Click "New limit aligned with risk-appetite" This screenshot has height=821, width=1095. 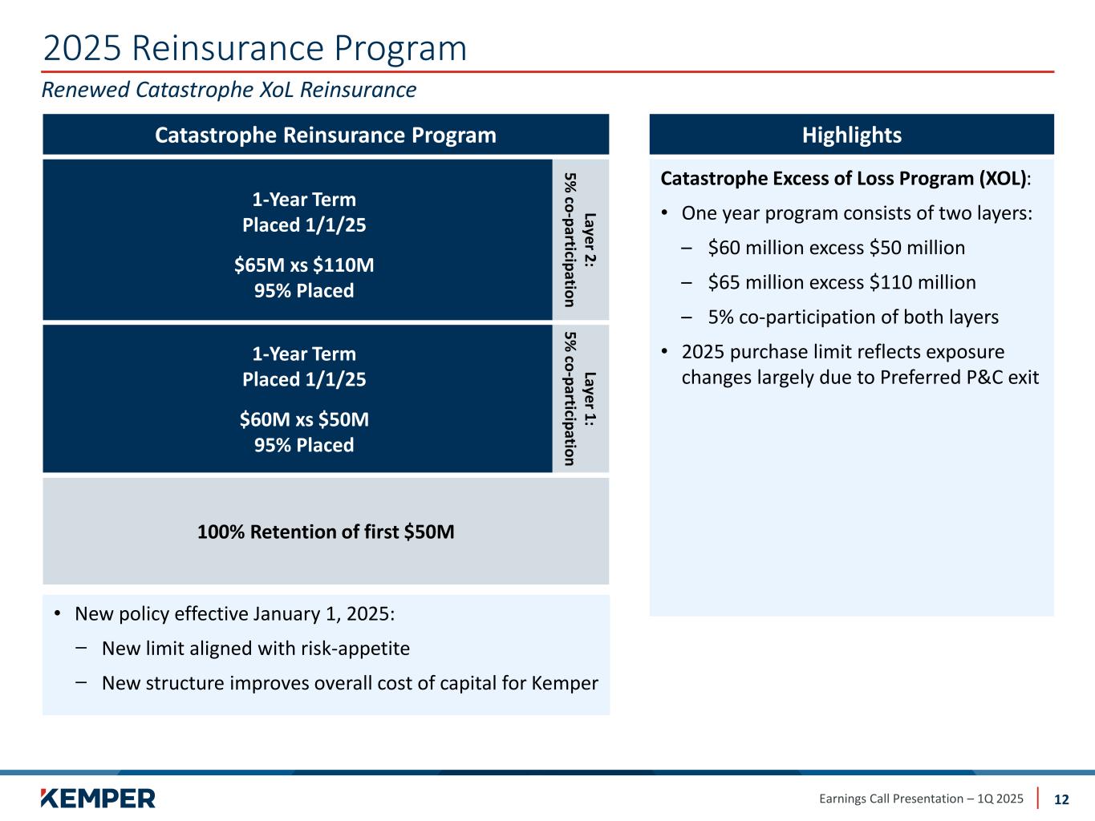click(x=256, y=649)
